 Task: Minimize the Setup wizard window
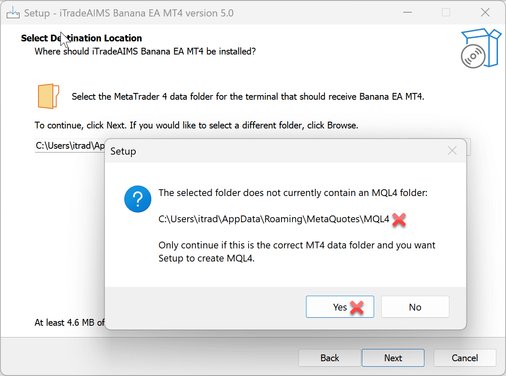tap(408, 13)
